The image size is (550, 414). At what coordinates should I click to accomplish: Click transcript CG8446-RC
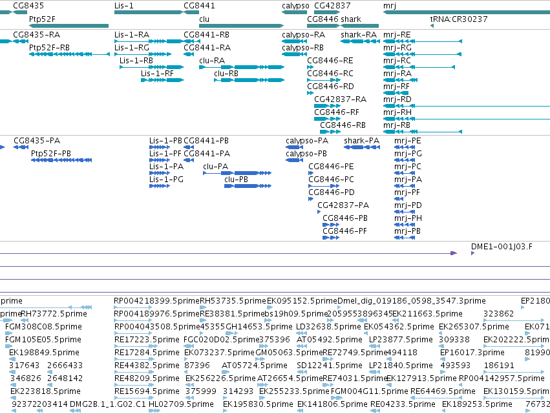pyautogui.click(x=324, y=80)
